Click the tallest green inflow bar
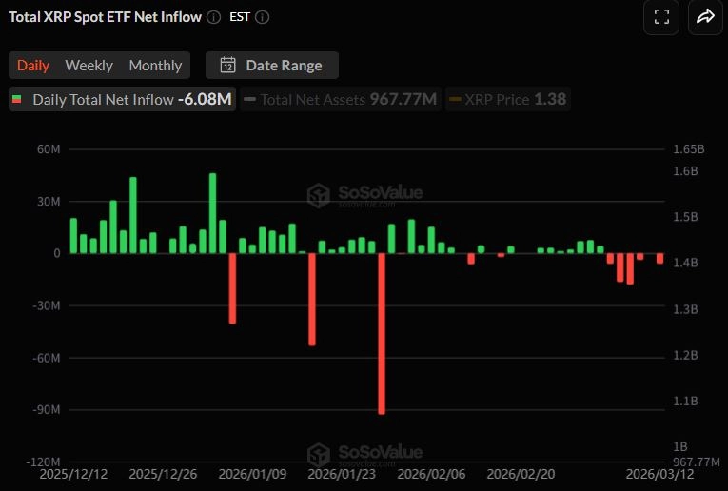Screen dimensions: 728x491 pos(212,213)
